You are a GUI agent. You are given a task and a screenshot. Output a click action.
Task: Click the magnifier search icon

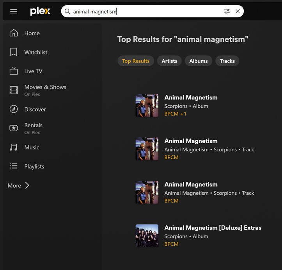67,11
